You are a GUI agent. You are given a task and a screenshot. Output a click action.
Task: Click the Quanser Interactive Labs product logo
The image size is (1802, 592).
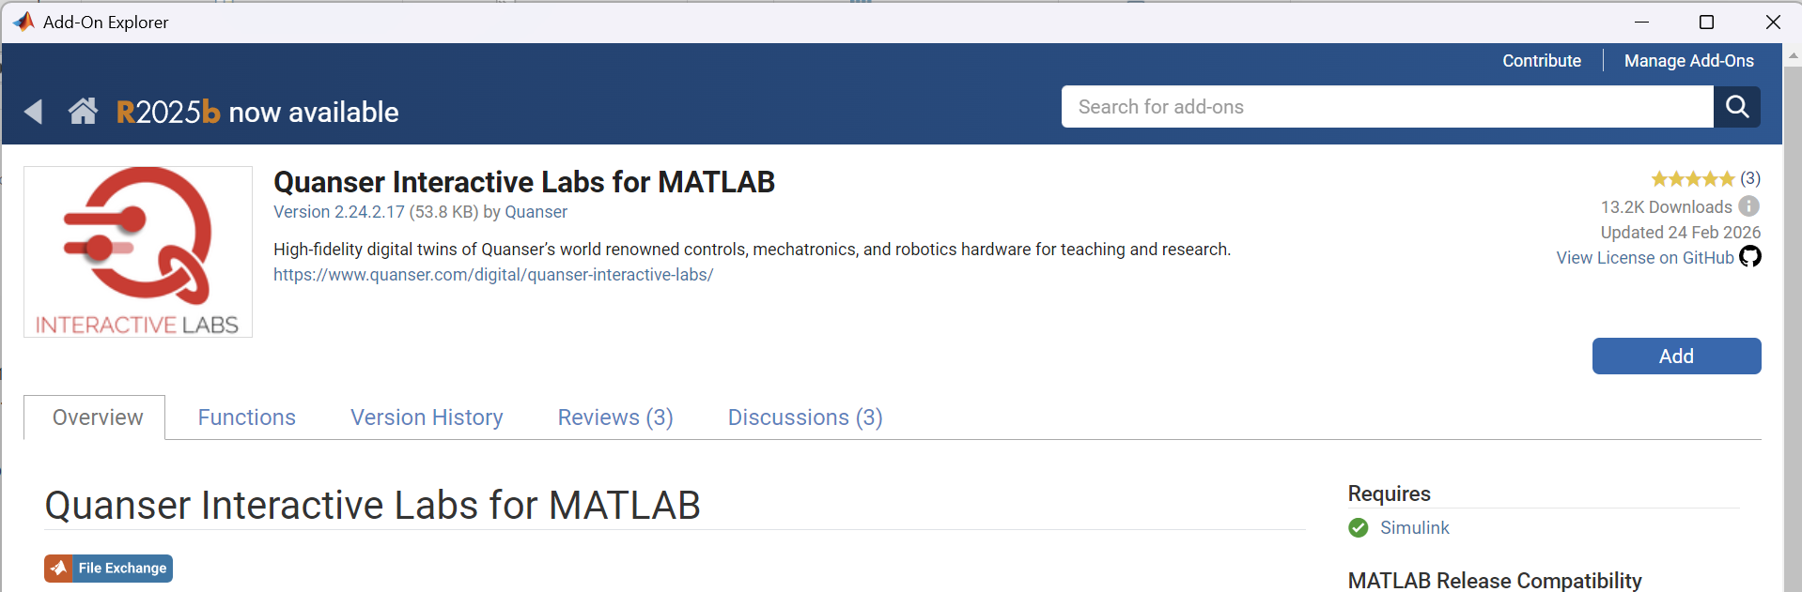tap(137, 250)
